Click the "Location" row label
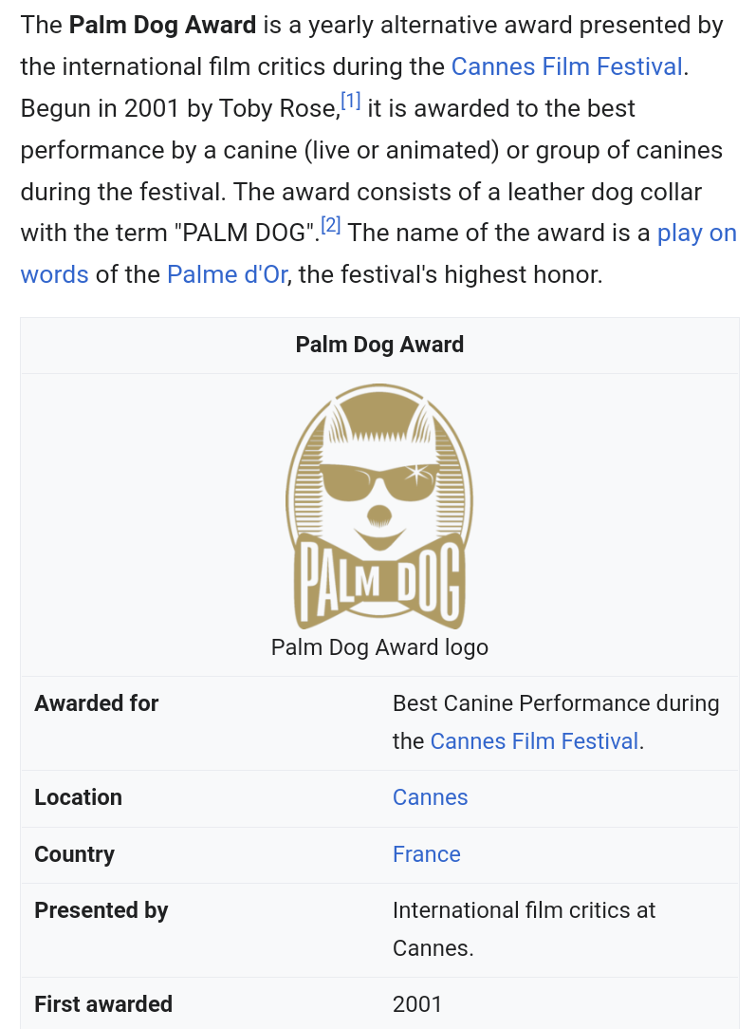Screen dimensions: 756x1029 [x=79, y=797]
